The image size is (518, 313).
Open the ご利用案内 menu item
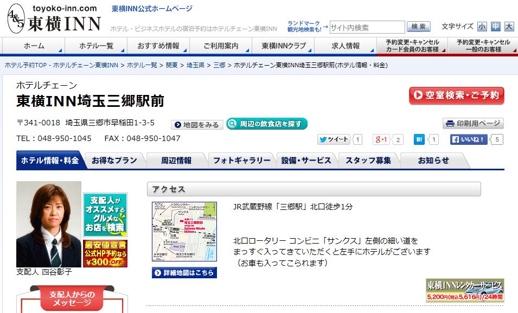pyautogui.click(x=221, y=46)
